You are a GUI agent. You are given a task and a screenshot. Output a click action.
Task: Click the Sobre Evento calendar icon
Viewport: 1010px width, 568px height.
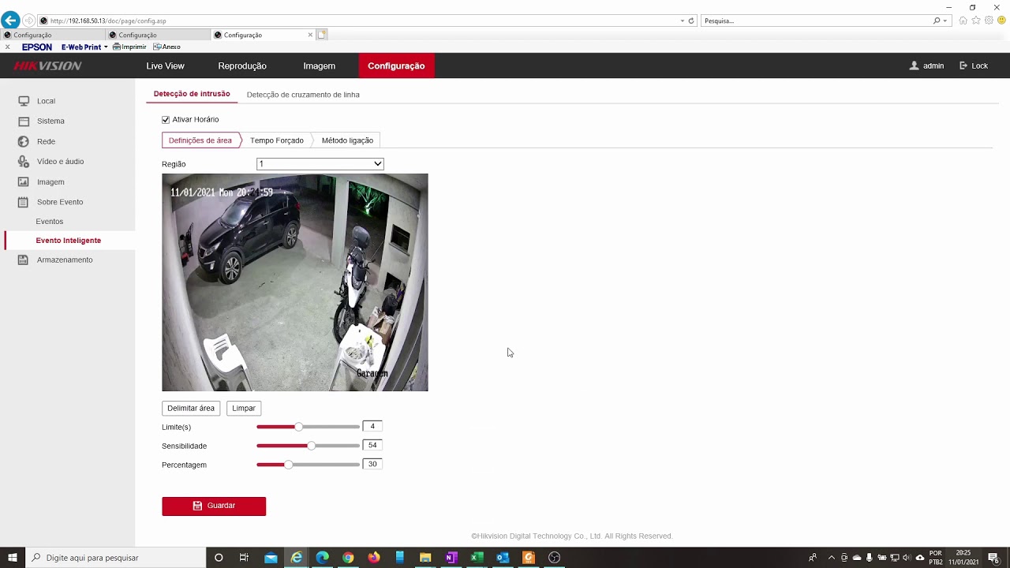click(x=24, y=202)
